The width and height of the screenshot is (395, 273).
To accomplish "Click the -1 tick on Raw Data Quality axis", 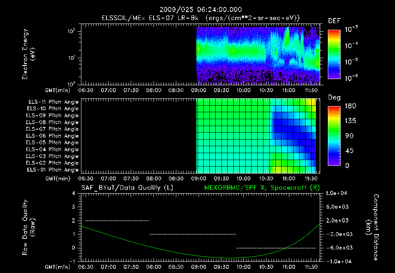I will (x=72, y=261).
